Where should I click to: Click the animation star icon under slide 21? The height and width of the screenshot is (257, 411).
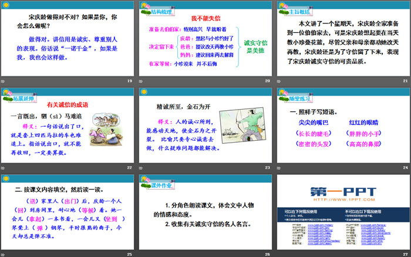pyautogui.click(x=279, y=81)
